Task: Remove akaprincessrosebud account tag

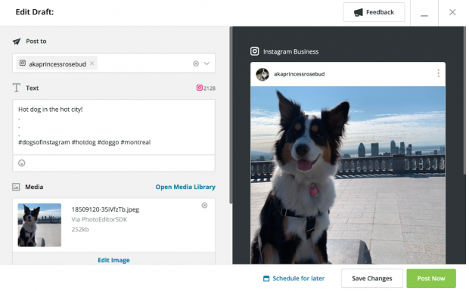Action: pyautogui.click(x=92, y=63)
